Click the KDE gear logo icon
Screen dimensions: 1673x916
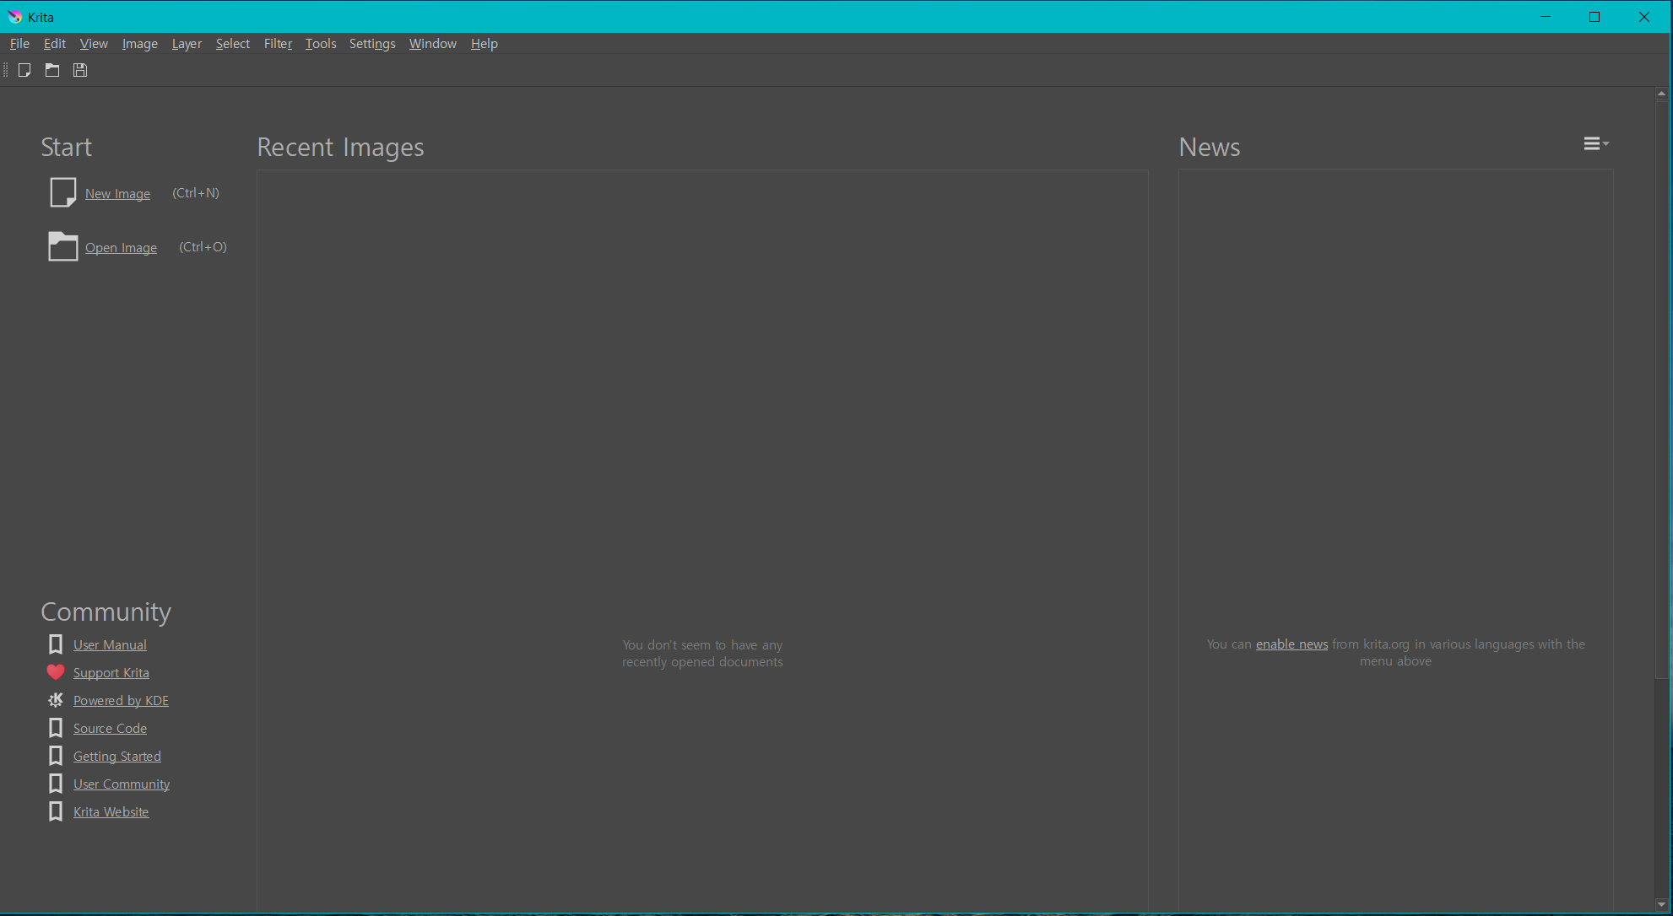click(56, 700)
